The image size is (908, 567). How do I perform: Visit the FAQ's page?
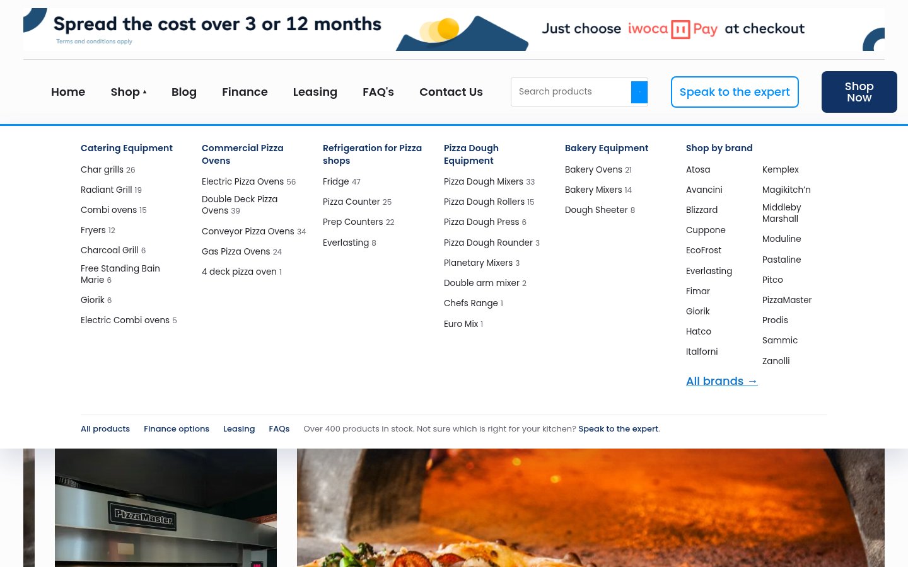[378, 92]
